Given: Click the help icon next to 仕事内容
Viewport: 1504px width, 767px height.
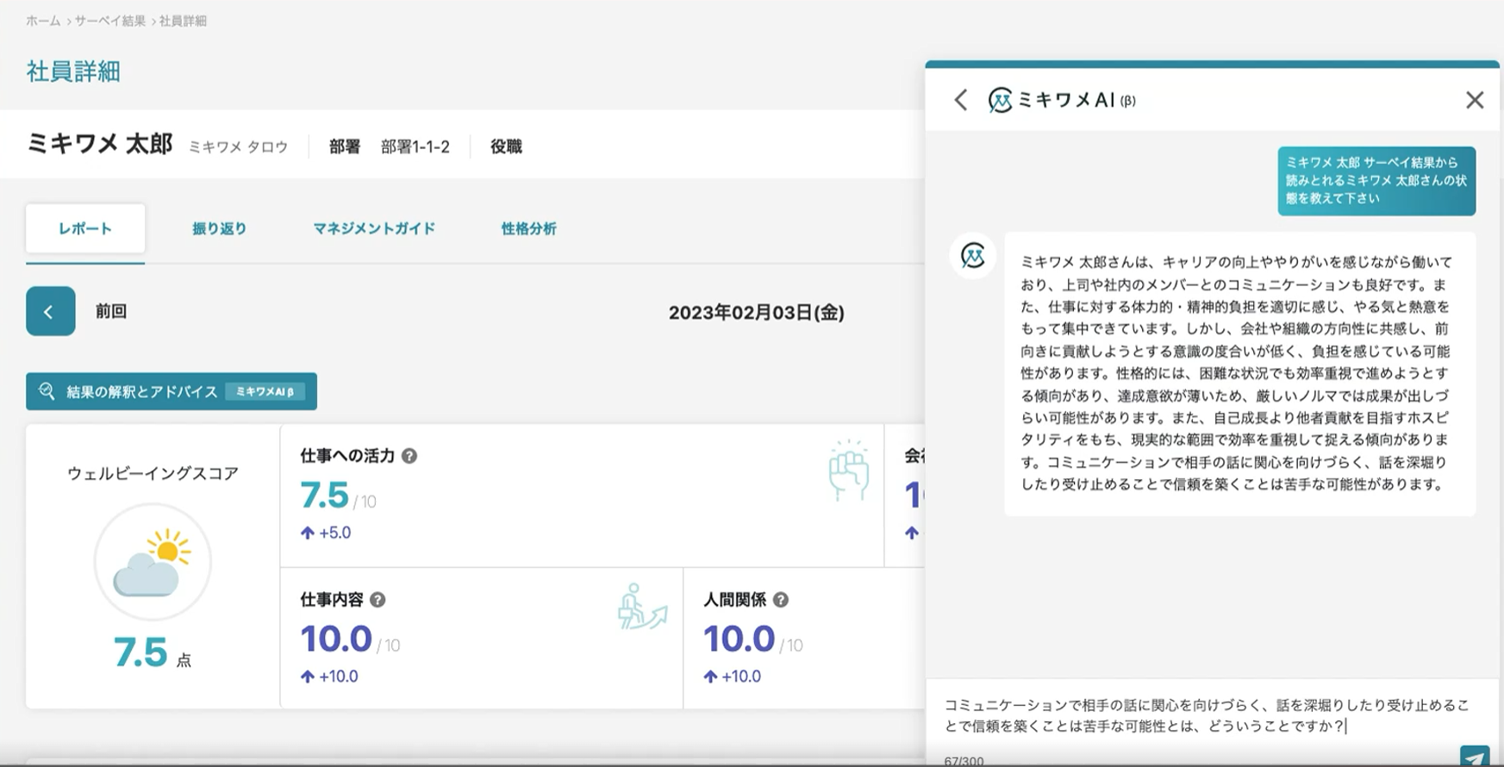Looking at the screenshot, I should (x=378, y=600).
